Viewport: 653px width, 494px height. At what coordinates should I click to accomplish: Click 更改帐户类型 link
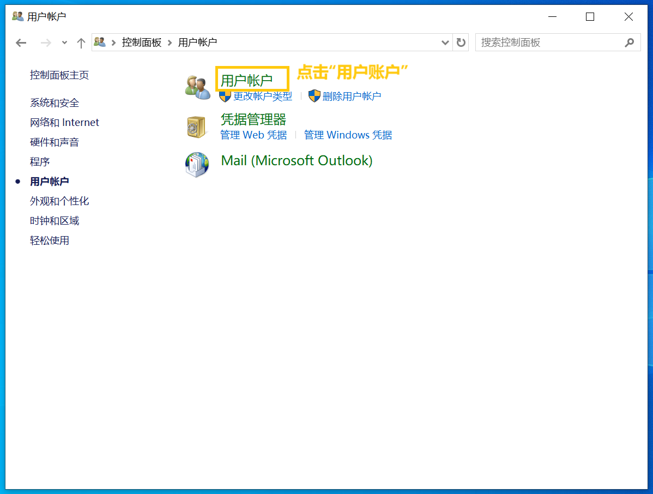coord(263,97)
